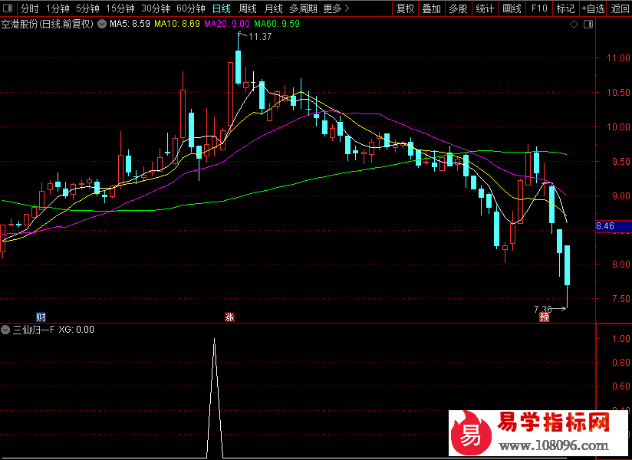Open 多周期 multi-period view
This screenshot has height=460, width=632.
[303, 8]
